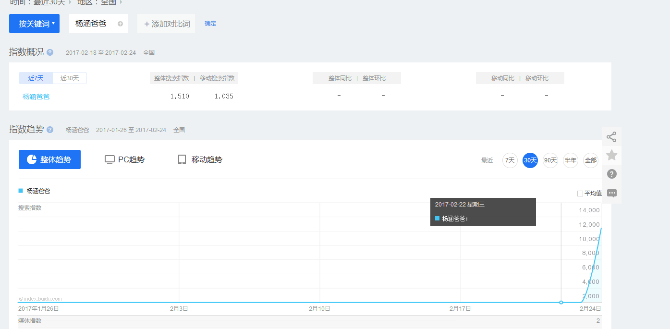Click the 媒体指数 label below the chart
Viewport: 670px width, 329px height.
pos(30,320)
